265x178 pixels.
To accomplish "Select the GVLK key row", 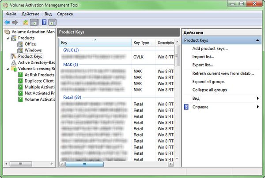I will (117, 57).
